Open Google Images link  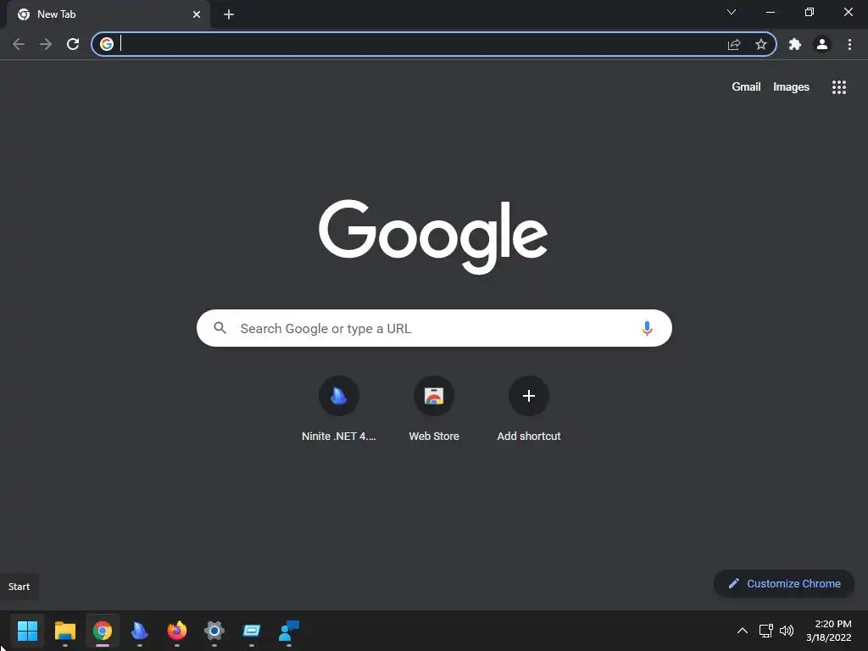(791, 87)
